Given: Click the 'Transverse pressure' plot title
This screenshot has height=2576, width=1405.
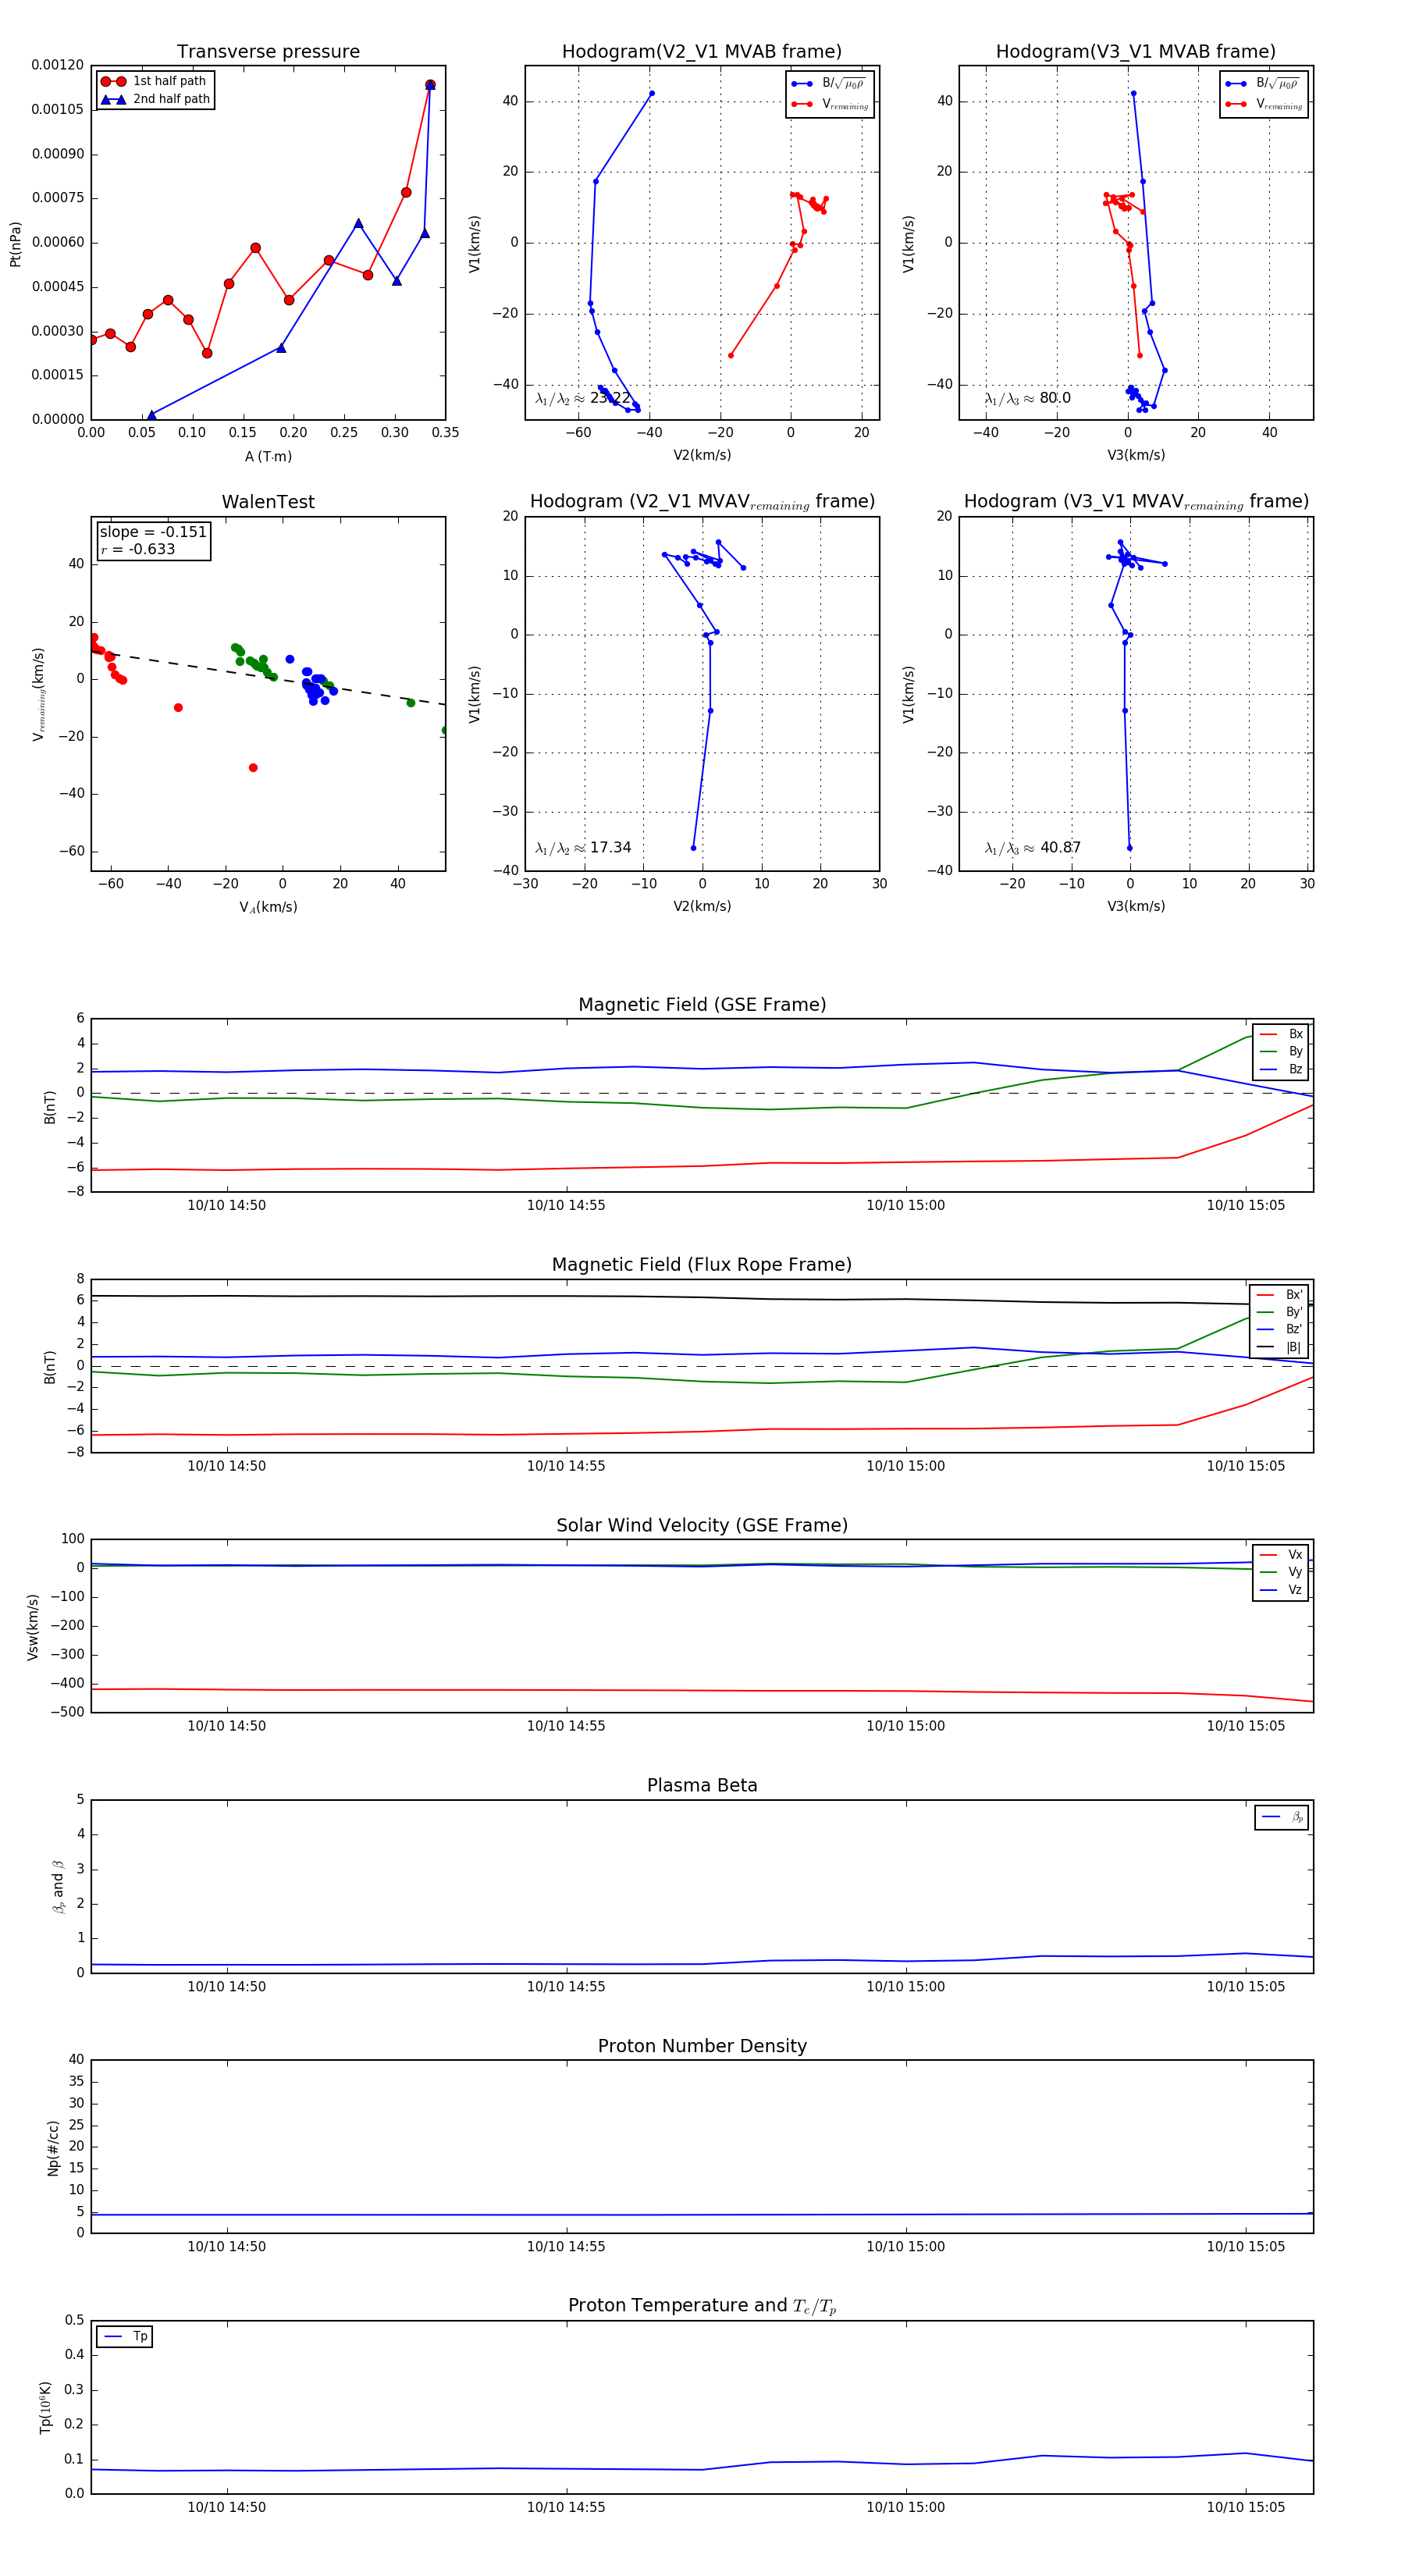Looking at the screenshot, I should 268,52.
